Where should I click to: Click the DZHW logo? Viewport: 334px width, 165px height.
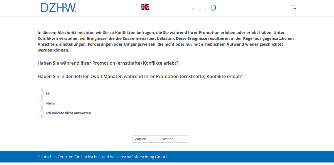pyautogui.click(x=58, y=8)
